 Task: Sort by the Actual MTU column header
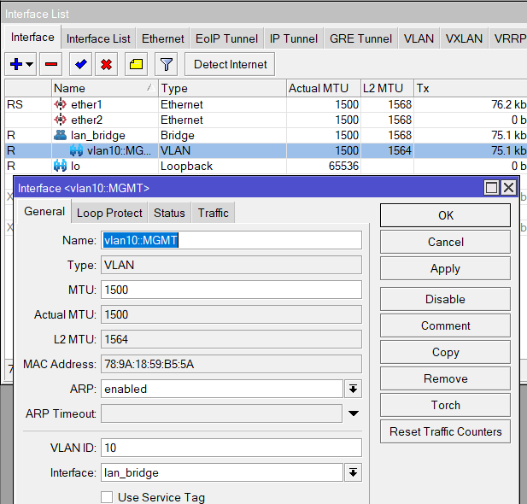[324, 89]
